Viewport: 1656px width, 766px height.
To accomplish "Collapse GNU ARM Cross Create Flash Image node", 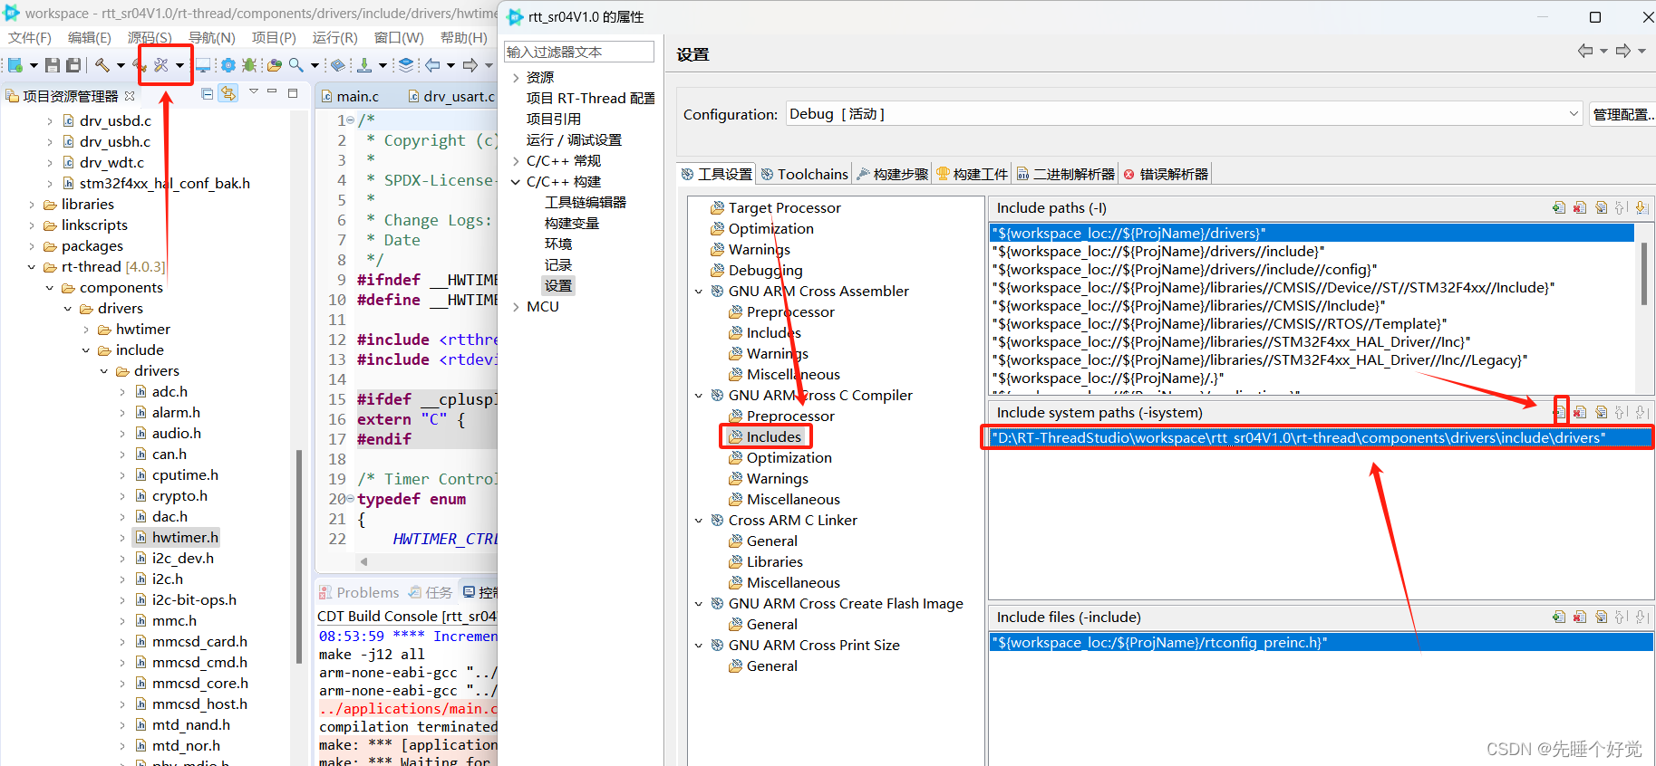I will (699, 604).
